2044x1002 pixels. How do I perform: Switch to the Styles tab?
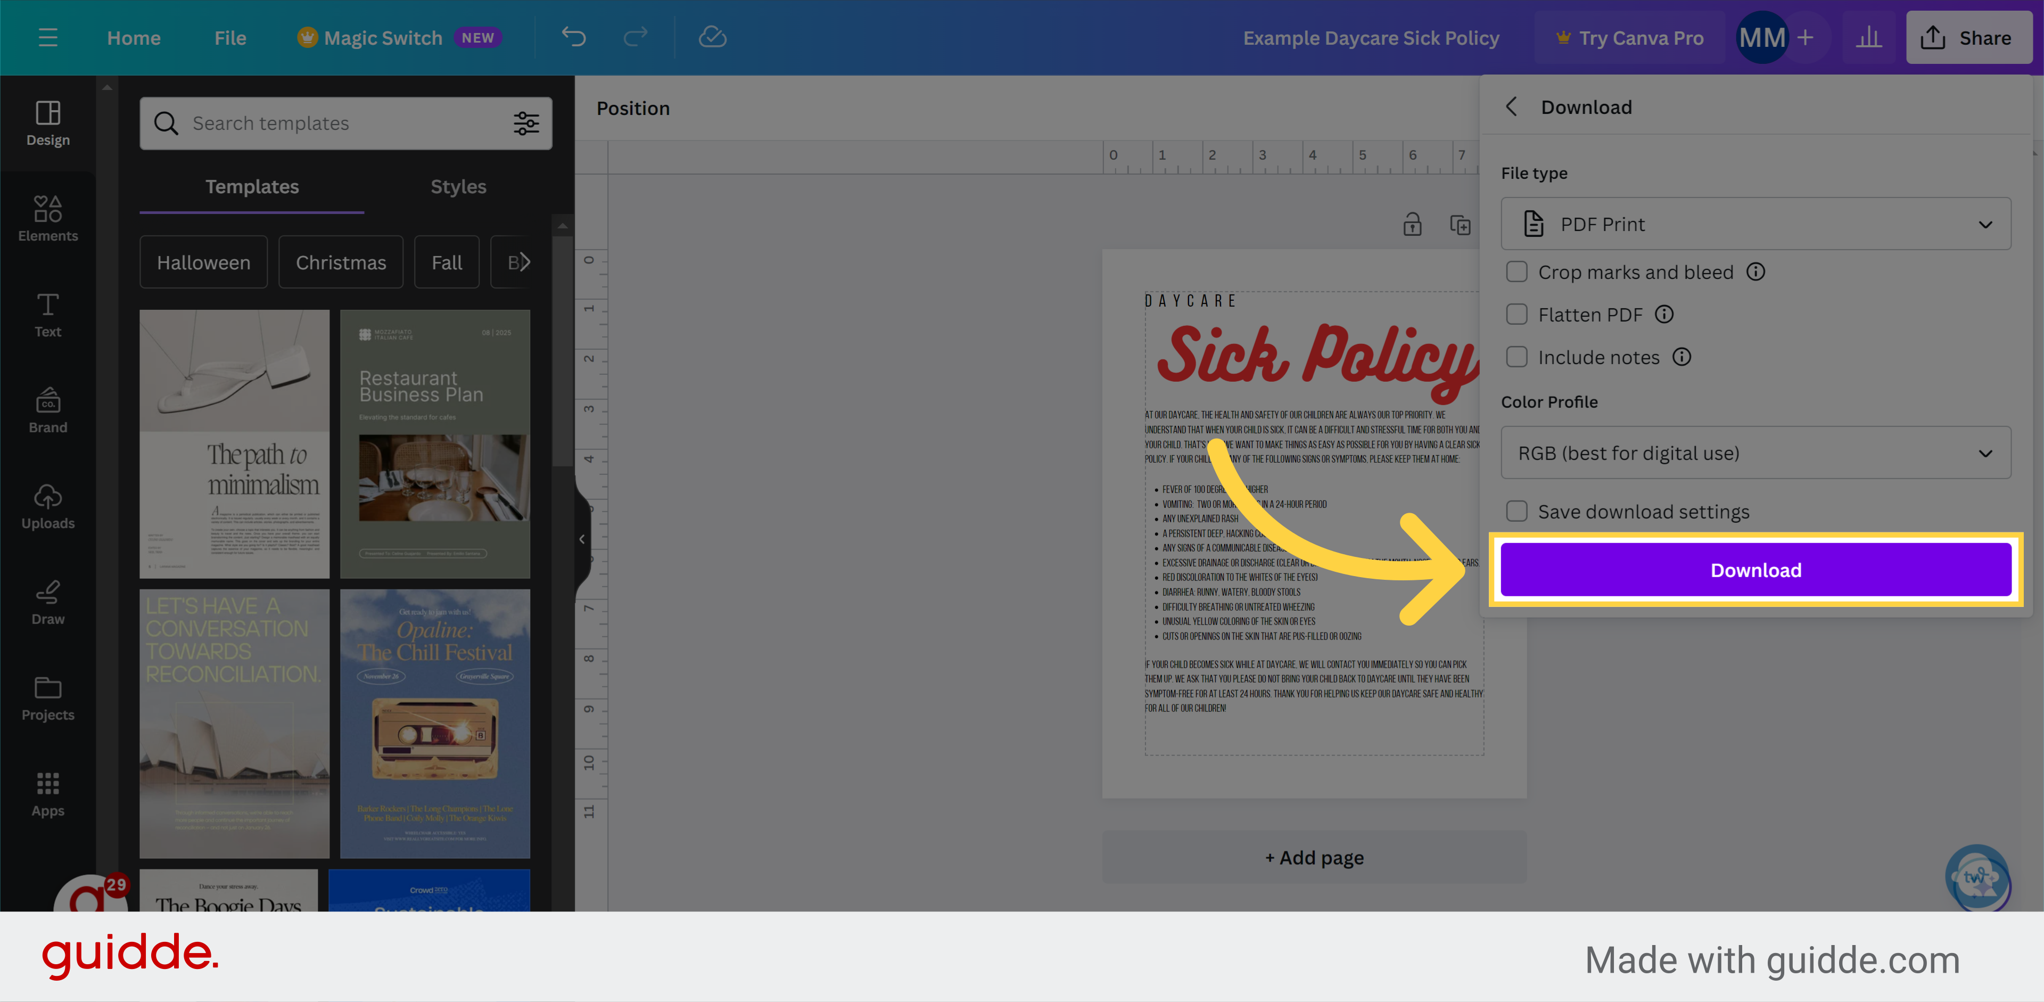(458, 186)
